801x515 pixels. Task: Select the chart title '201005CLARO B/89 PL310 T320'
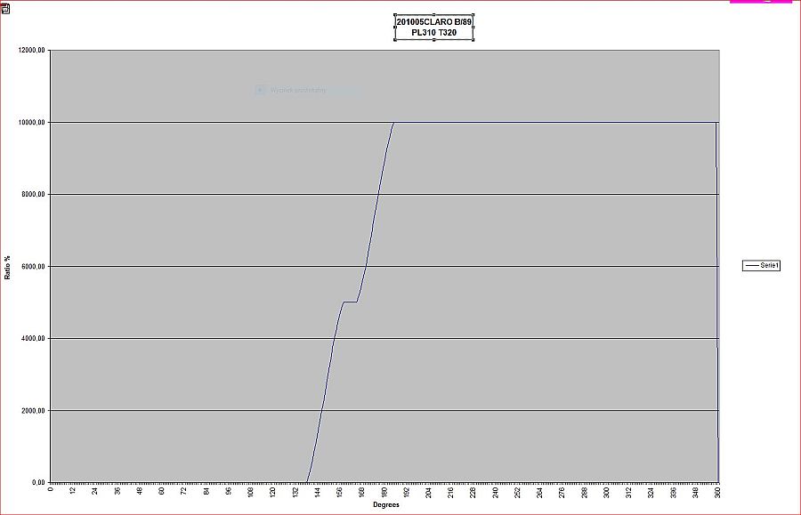(x=433, y=28)
